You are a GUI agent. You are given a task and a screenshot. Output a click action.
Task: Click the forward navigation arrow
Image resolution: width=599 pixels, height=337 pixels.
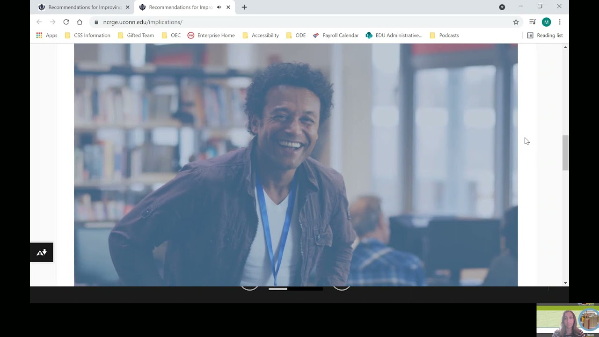52,22
